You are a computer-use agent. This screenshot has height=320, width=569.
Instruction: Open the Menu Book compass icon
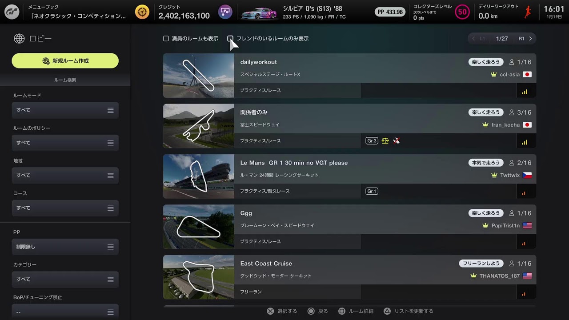[x=142, y=12]
